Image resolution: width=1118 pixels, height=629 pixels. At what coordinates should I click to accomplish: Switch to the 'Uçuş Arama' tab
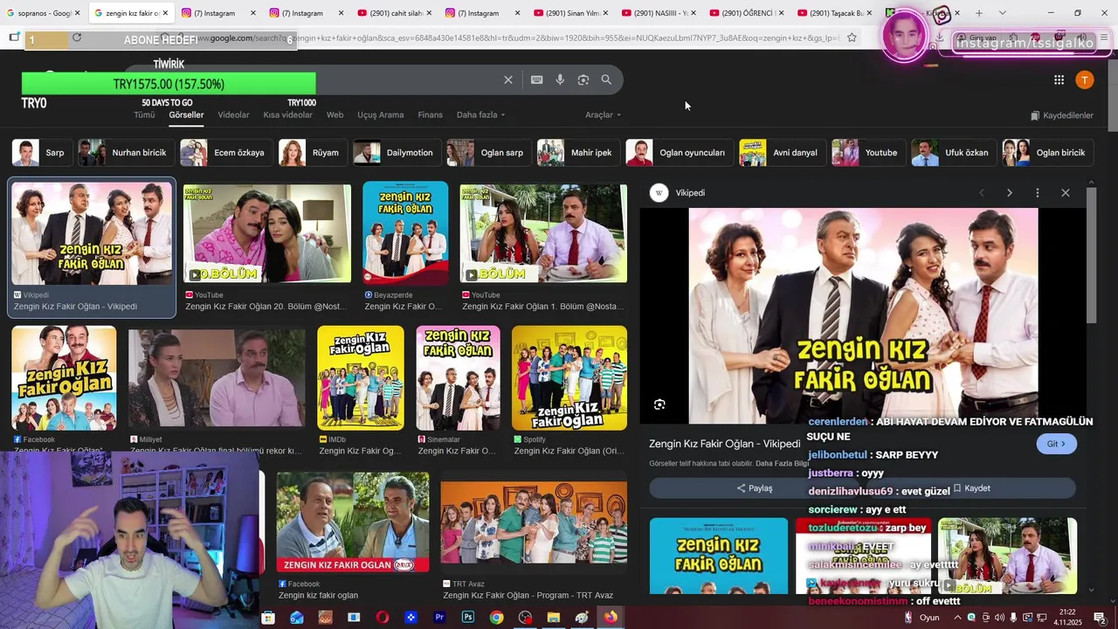tap(380, 115)
